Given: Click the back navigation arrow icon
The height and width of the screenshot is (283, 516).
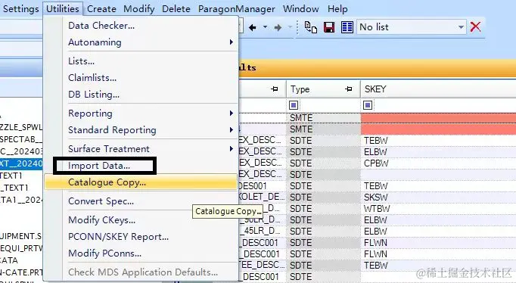Looking at the screenshot, I should point(253,28).
